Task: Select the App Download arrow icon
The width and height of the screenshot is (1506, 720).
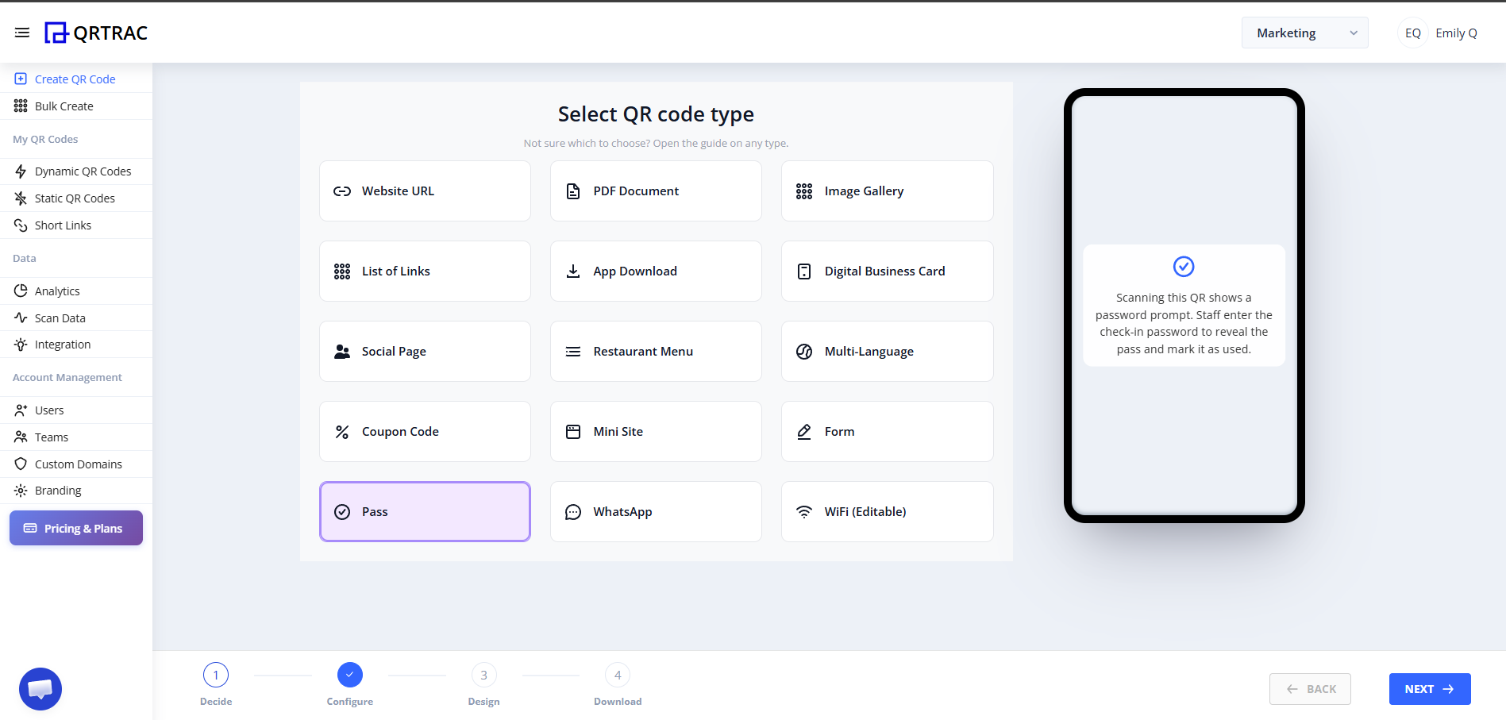Action: 573,271
